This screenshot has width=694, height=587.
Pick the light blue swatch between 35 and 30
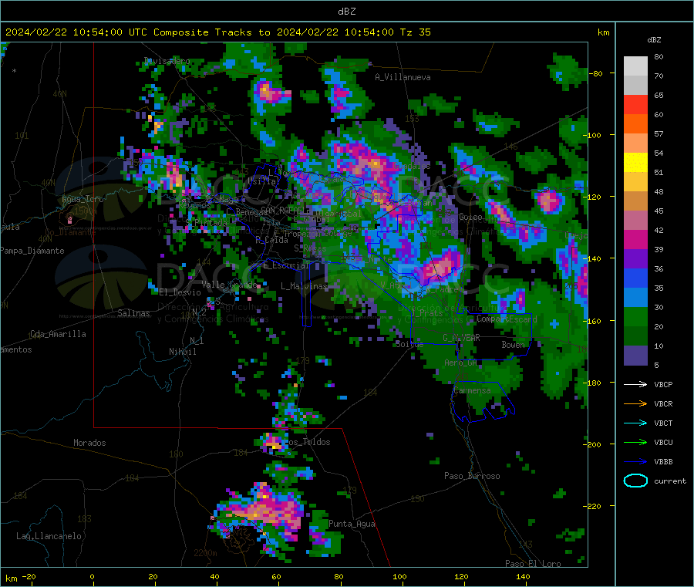(x=635, y=298)
